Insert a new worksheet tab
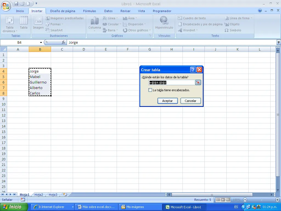The image size is (281, 211). [65, 195]
